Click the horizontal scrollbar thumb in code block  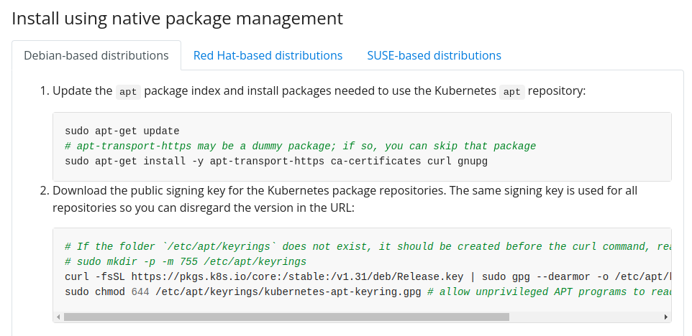[x=286, y=317]
